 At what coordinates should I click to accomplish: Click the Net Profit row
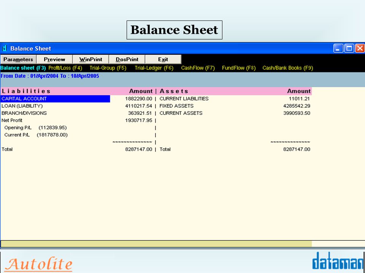(12, 120)
